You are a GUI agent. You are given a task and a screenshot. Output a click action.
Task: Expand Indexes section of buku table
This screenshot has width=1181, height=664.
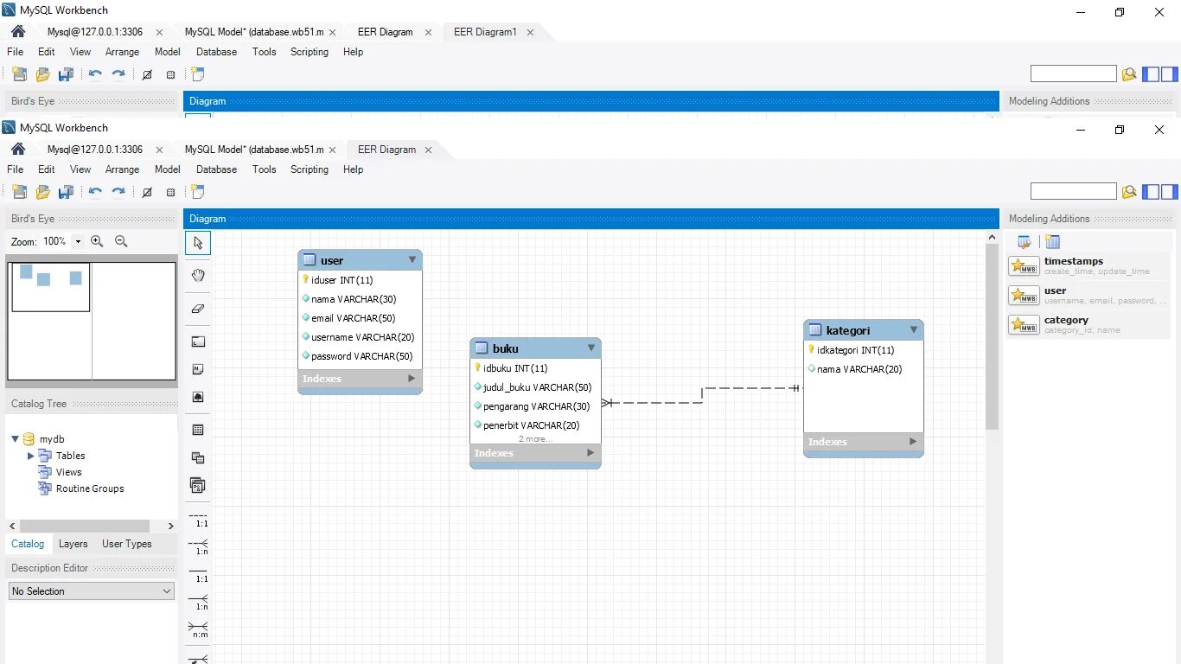click(590, 453)
